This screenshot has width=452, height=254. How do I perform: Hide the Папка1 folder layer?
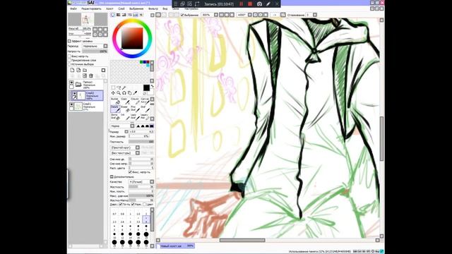click(x=71, y=83)
